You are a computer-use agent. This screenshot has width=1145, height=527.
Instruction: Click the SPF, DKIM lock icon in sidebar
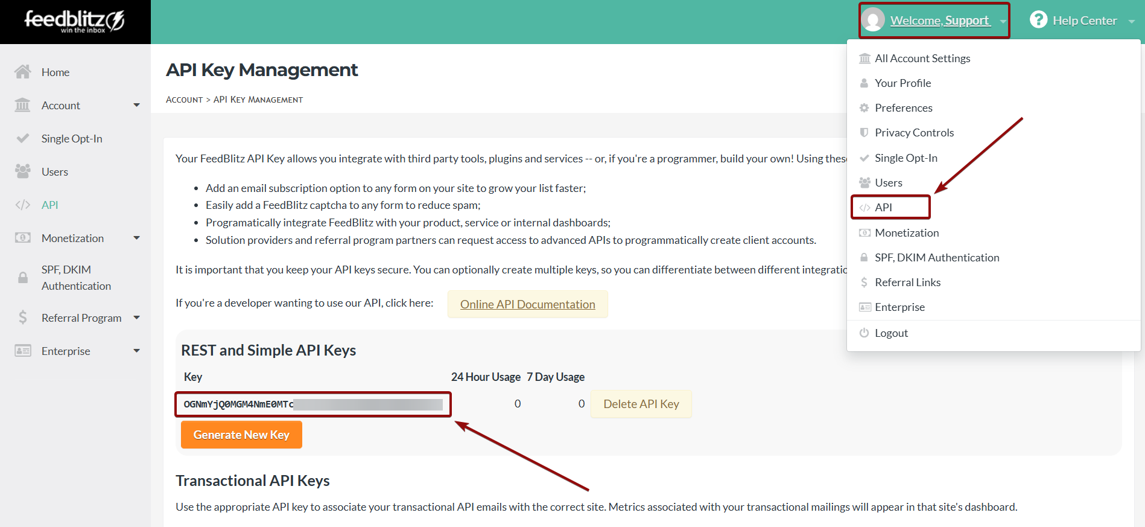pyautogui.click(x=23, y=278)
